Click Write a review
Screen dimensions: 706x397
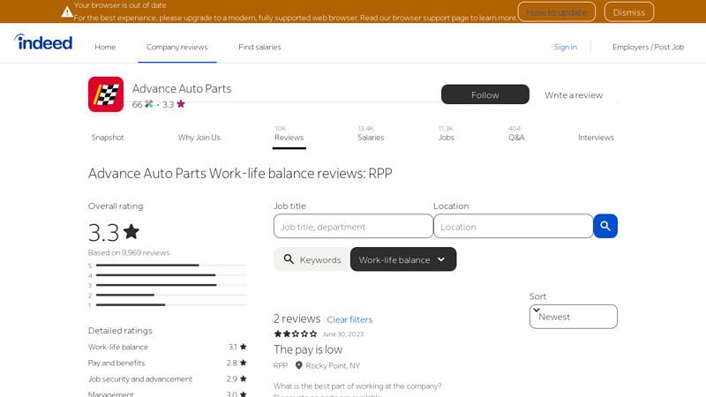click(574, 95)
